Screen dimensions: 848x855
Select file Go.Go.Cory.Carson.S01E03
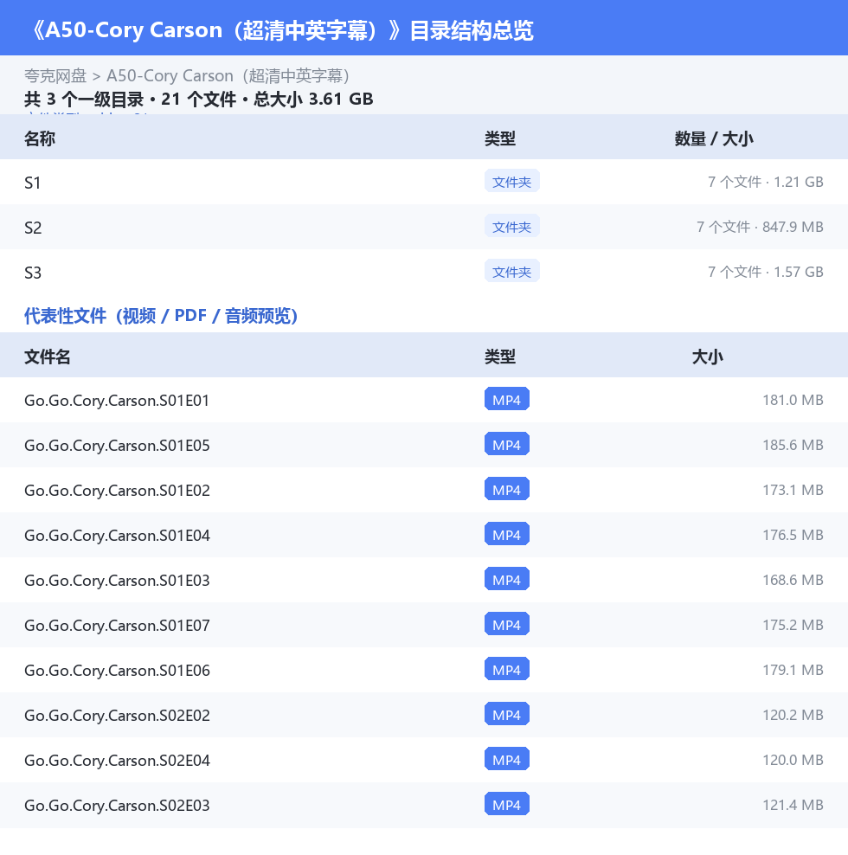(x=117, y=580)
